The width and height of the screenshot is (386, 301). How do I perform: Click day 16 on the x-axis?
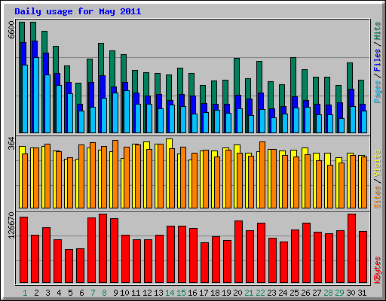click(x=192, y=293)
